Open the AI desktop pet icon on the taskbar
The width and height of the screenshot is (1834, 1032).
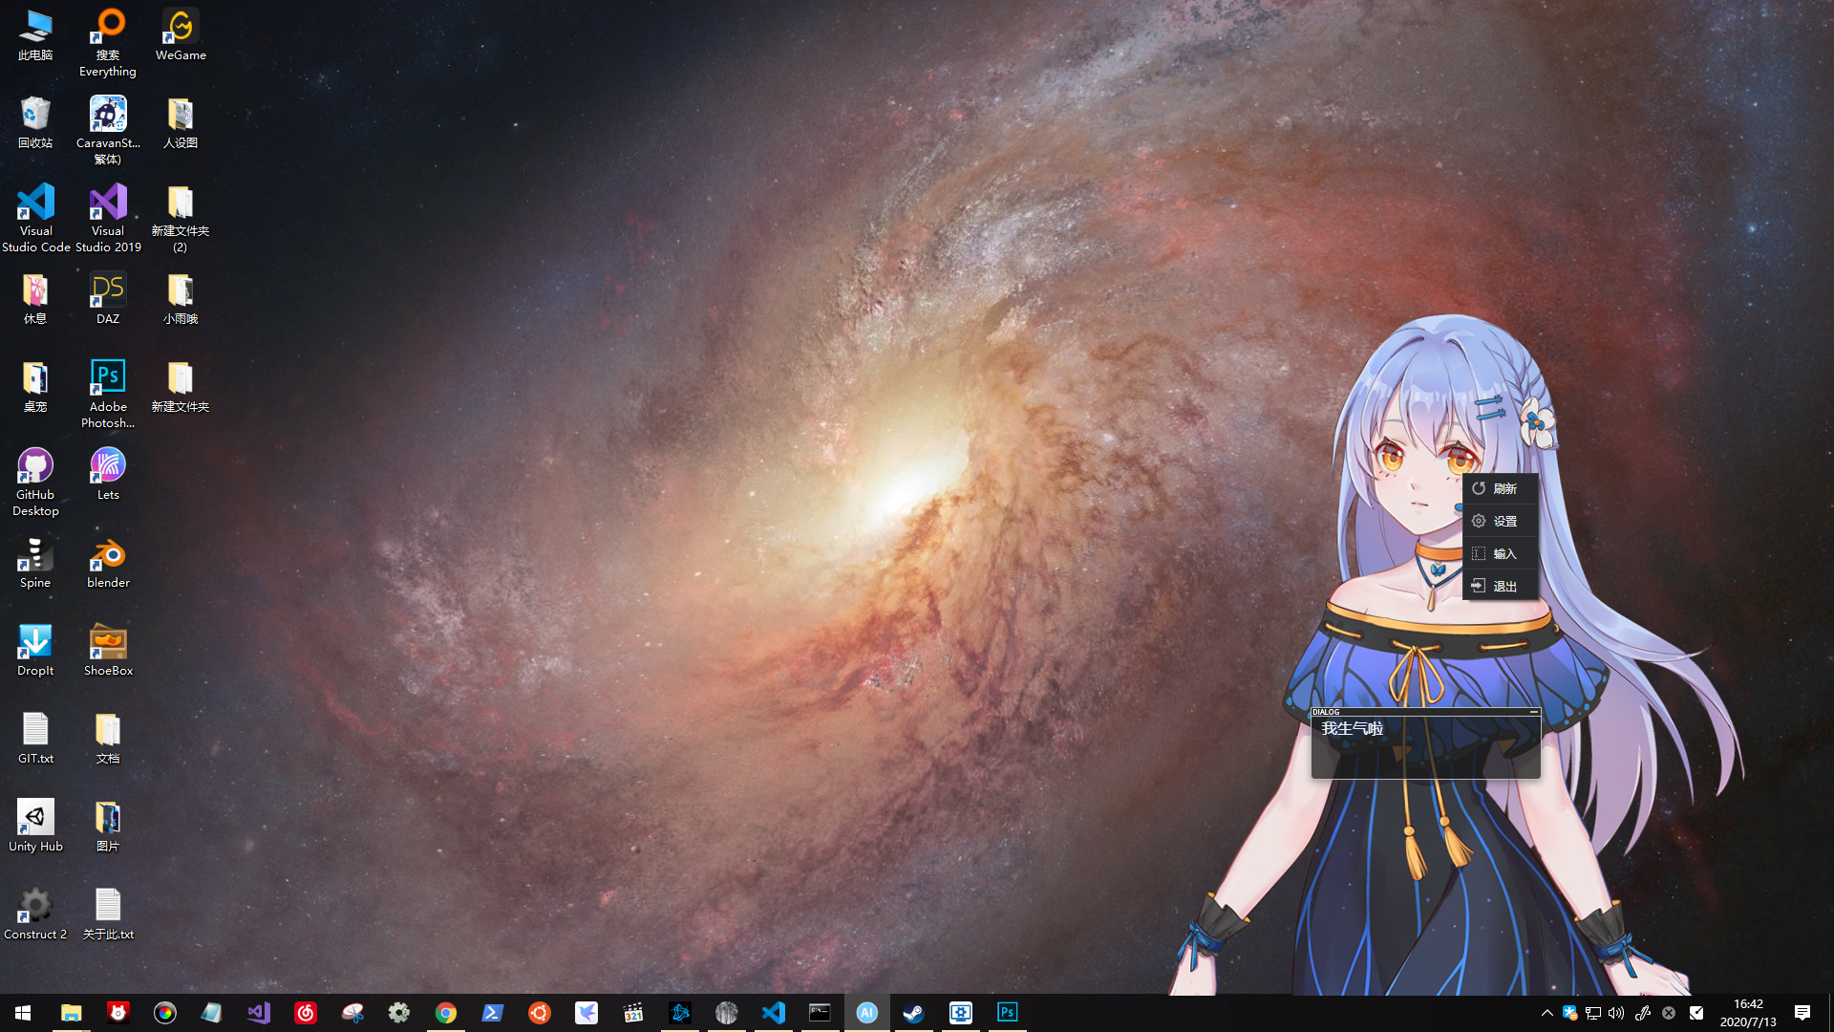pos(867,1012)
